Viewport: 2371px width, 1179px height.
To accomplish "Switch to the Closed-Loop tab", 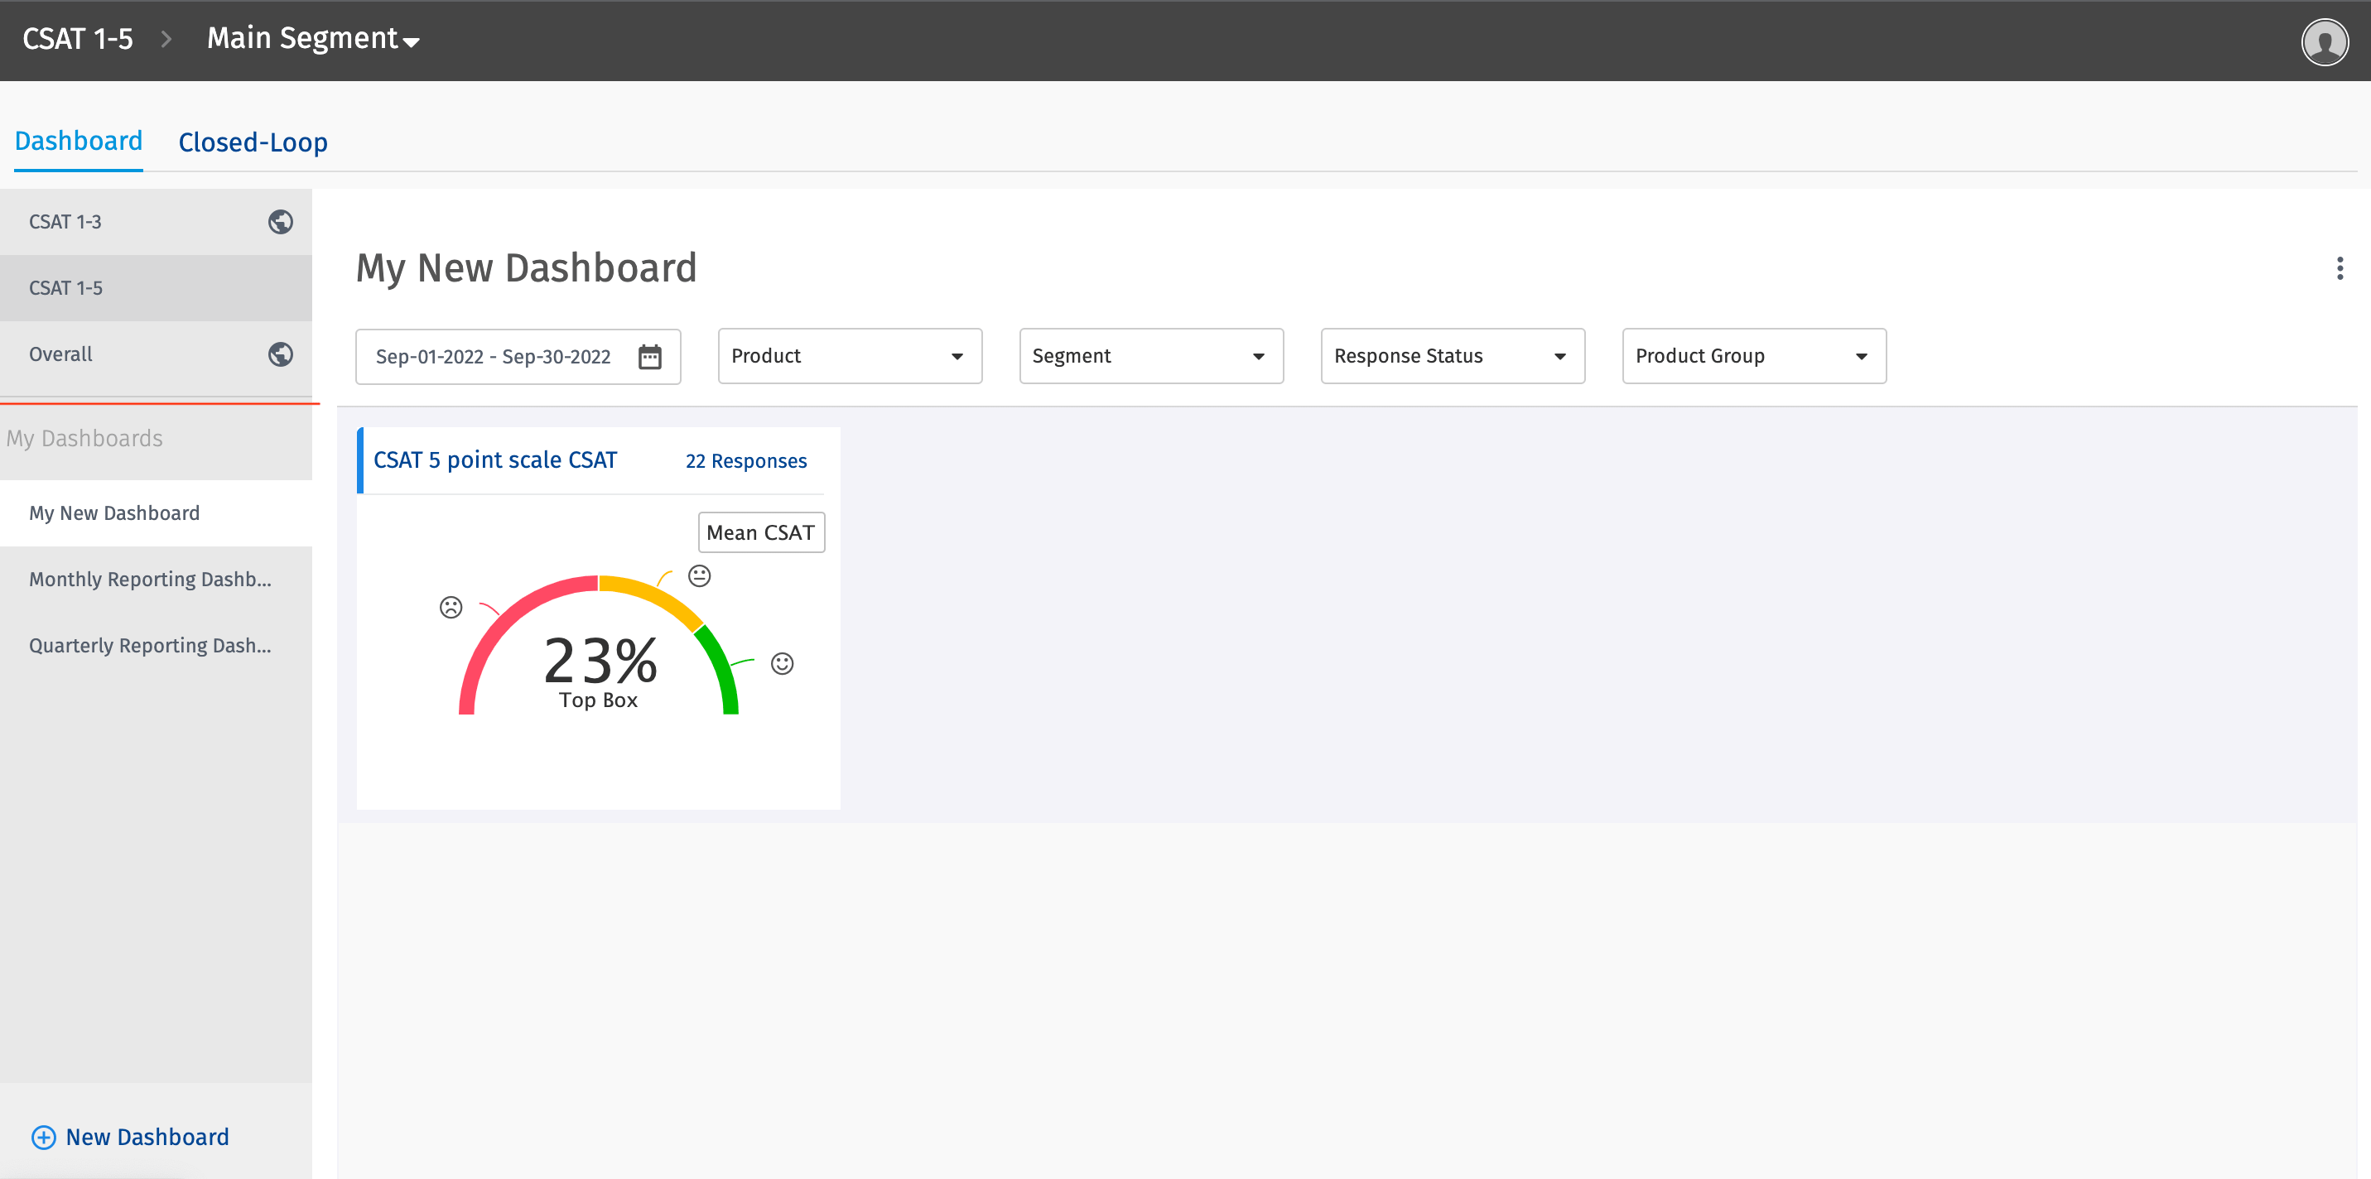I will [x=253, y=142].
